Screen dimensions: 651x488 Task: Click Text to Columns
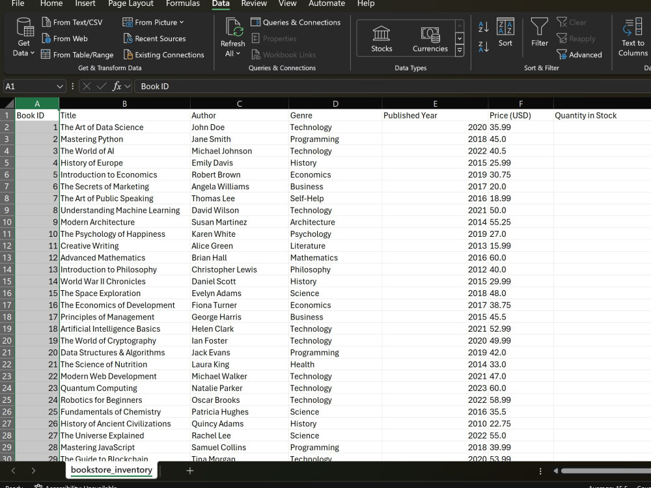pos(632,37)
